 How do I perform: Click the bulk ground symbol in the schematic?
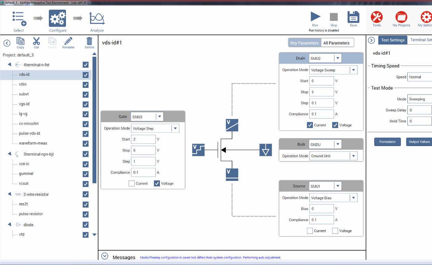[x=266, y=150]
